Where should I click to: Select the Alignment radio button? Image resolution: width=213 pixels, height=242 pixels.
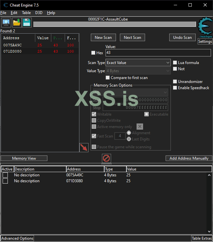point(129,133)
